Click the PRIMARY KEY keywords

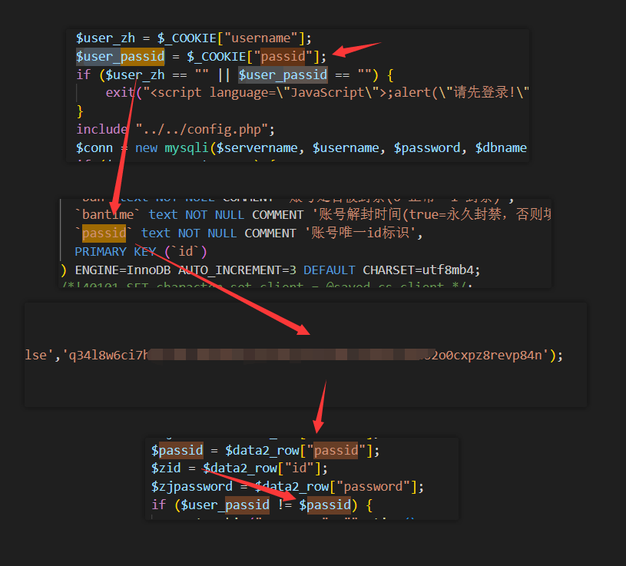[x=115, y=252]
